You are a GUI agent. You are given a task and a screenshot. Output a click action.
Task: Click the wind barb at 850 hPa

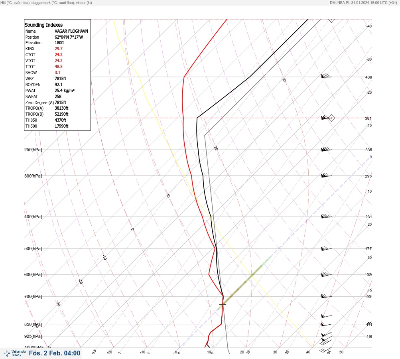(326, 325)
